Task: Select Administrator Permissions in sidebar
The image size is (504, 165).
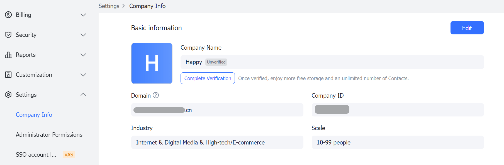Action: 49,134
